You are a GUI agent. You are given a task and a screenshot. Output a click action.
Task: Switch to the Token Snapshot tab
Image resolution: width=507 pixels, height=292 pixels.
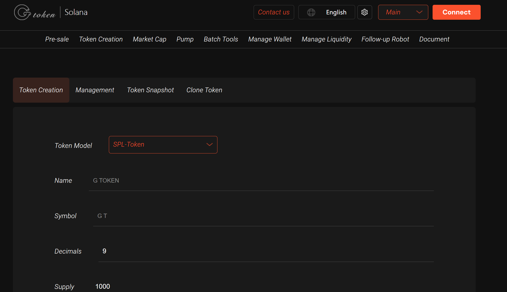pyautogui.click(x=150, y=90)
